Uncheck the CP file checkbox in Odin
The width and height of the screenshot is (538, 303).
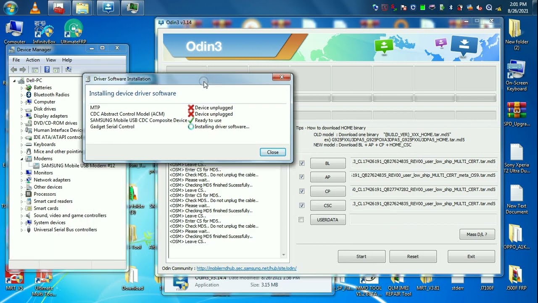click(301, 191)
